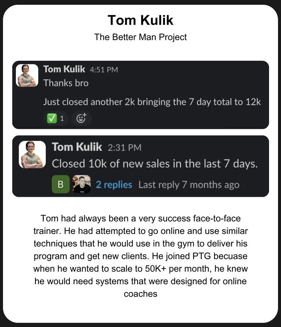This screenshot has width=281, height=327.
Task: Click Tom Kulik name on 2:31 PM message
Action: pos(77,147)
